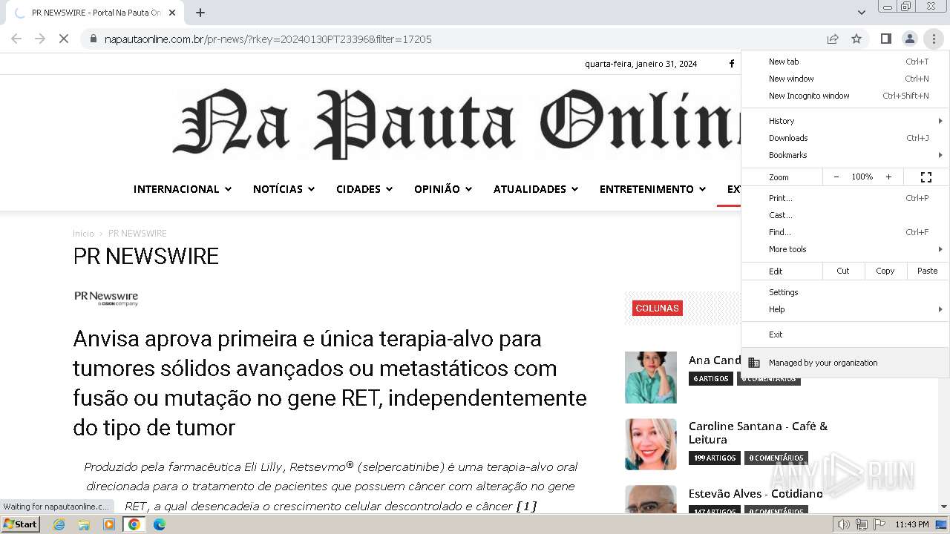Screen dimensions: 950x534
Task: Expand CIDADES nav dropdown
Action: click(364, 189)
